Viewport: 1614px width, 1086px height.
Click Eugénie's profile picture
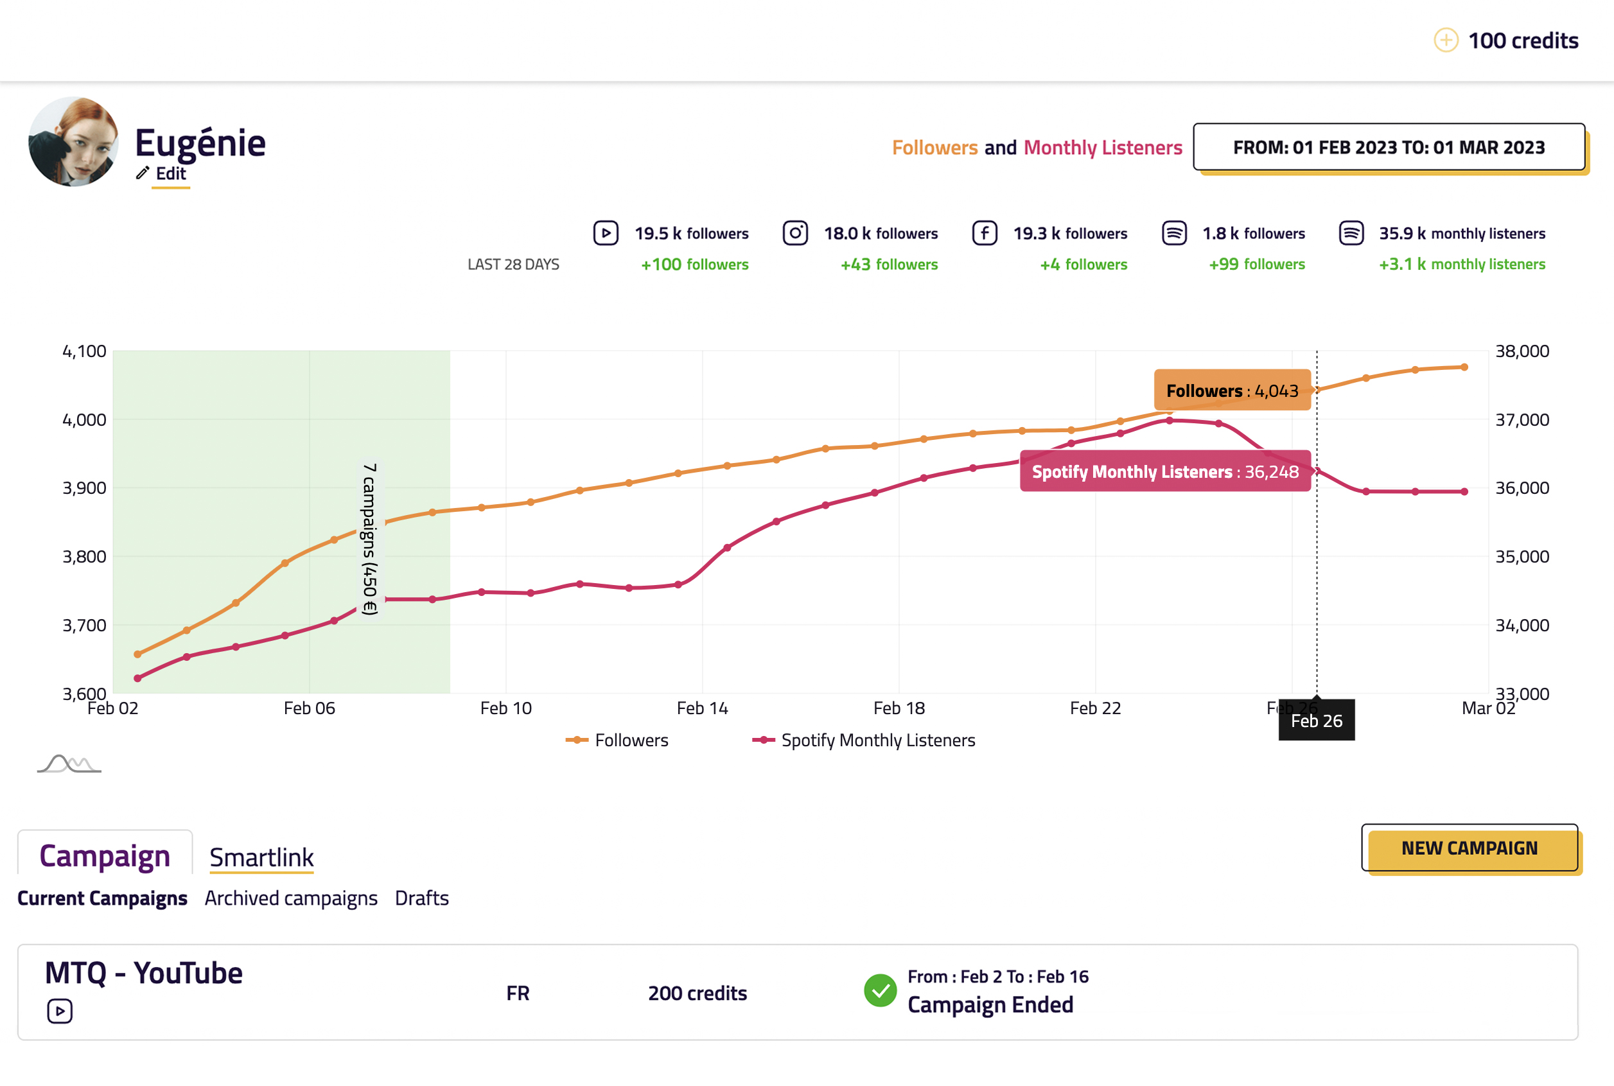coord(73,141)
